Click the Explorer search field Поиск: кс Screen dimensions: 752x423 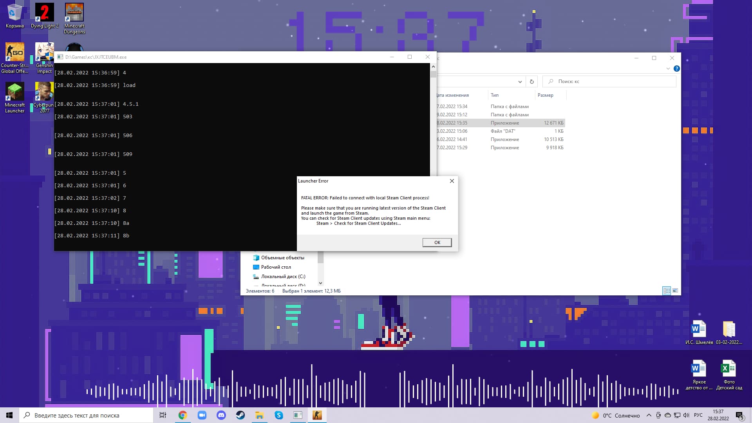pyautogui.click(x=609, y=81)
